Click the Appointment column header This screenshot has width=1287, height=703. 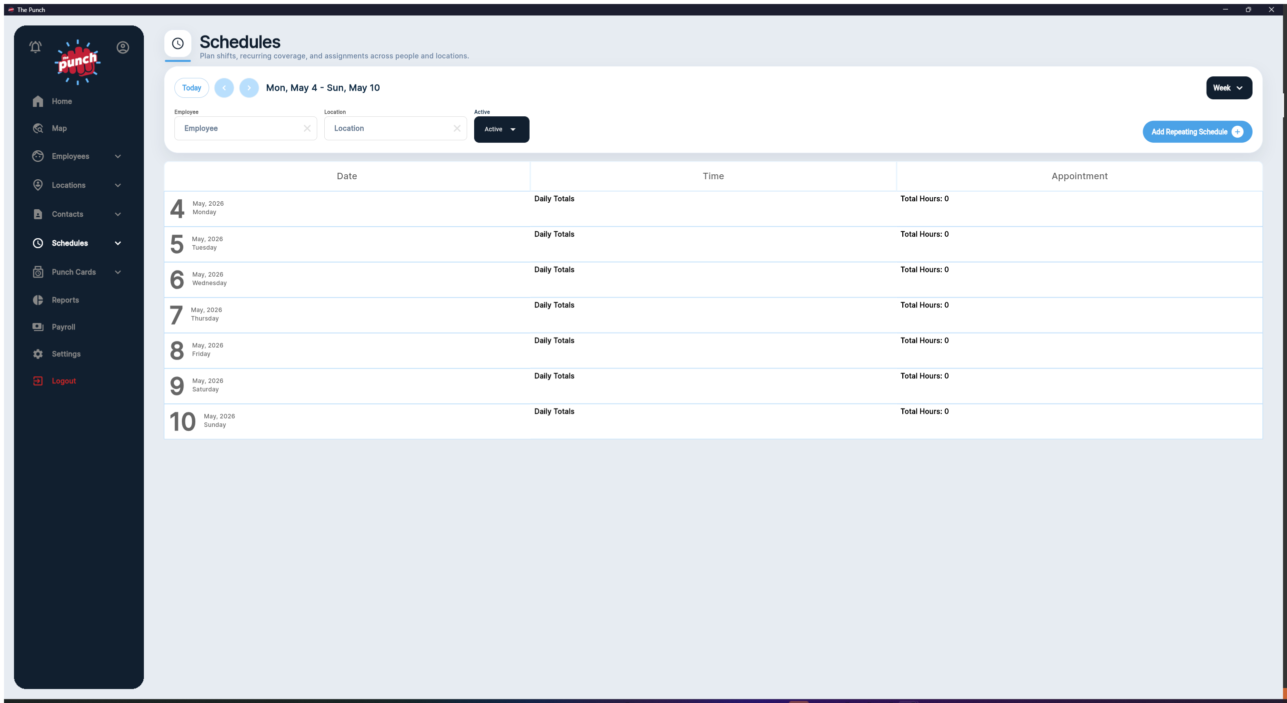pyautogui.click(x=1080, y=176)
